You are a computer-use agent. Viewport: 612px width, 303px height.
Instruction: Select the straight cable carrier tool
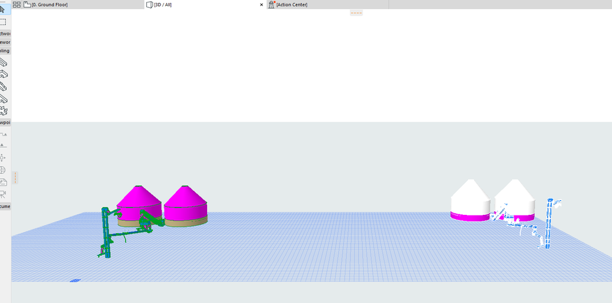pos(4,62)
